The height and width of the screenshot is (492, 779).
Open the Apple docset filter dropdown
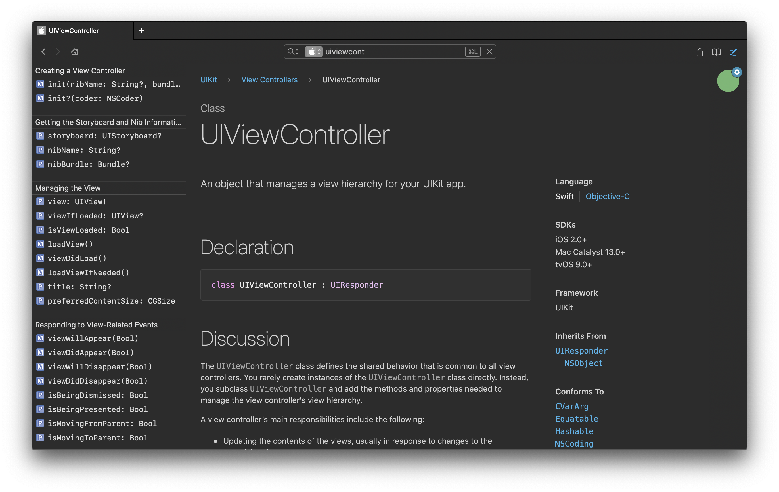tap(313, 52)
